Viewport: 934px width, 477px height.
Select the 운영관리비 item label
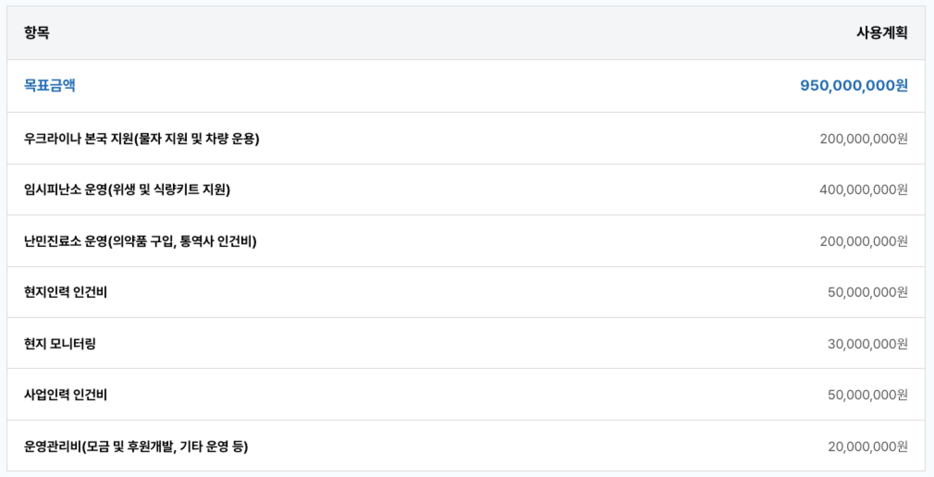[135, 446]
